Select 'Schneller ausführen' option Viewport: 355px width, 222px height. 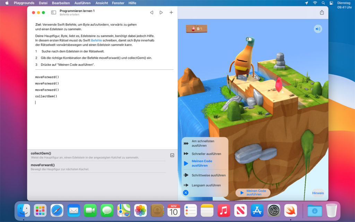pos(205,154)
